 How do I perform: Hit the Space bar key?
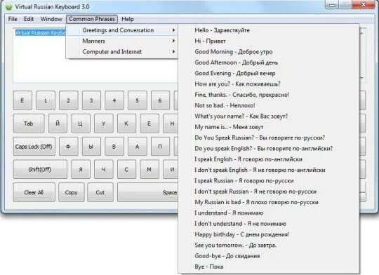148,192
